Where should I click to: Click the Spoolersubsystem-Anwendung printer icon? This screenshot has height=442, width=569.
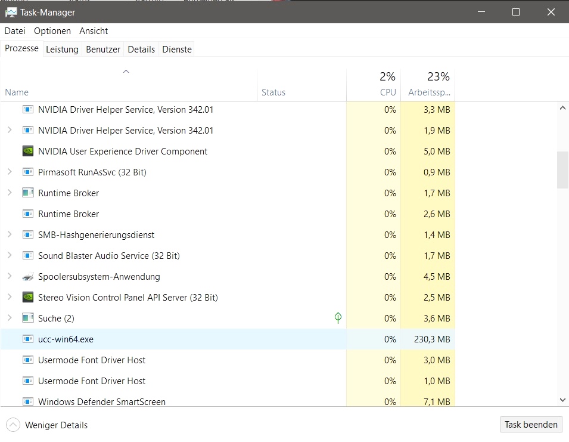[28, 277]
